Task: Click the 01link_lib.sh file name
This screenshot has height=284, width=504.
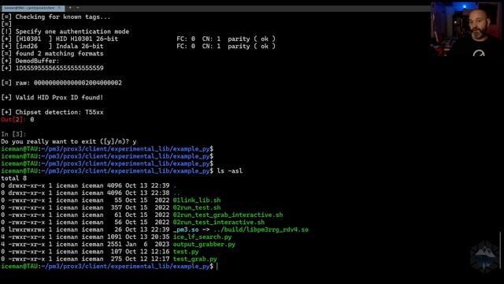Action: click(x=197, y=200)
